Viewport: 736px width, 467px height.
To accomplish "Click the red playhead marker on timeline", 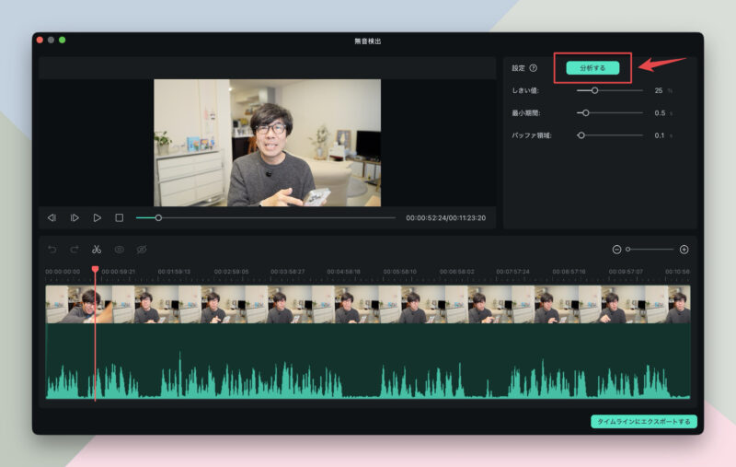I will 95,269.
